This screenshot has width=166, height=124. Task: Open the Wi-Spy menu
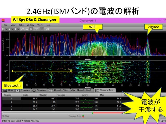pos(30,25)
